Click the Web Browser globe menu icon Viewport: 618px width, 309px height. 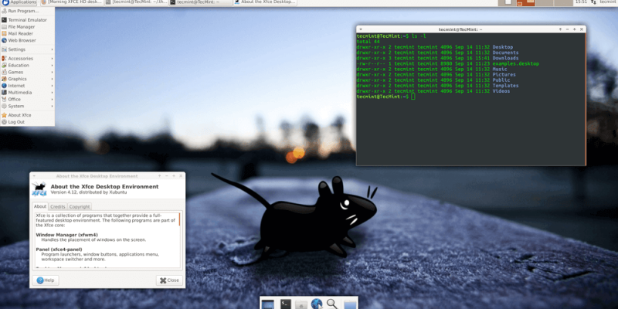coord(5,40)
